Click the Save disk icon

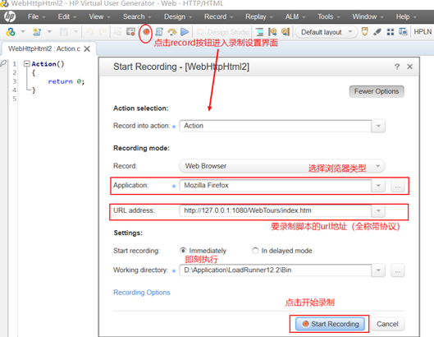64,32
